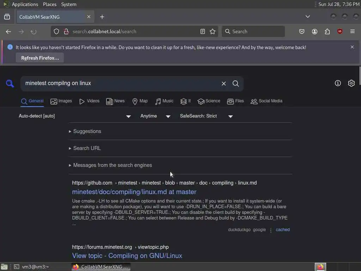Open the tracking protection shield icon
Screen dimensions: 361x271
[x=56, y=31]
